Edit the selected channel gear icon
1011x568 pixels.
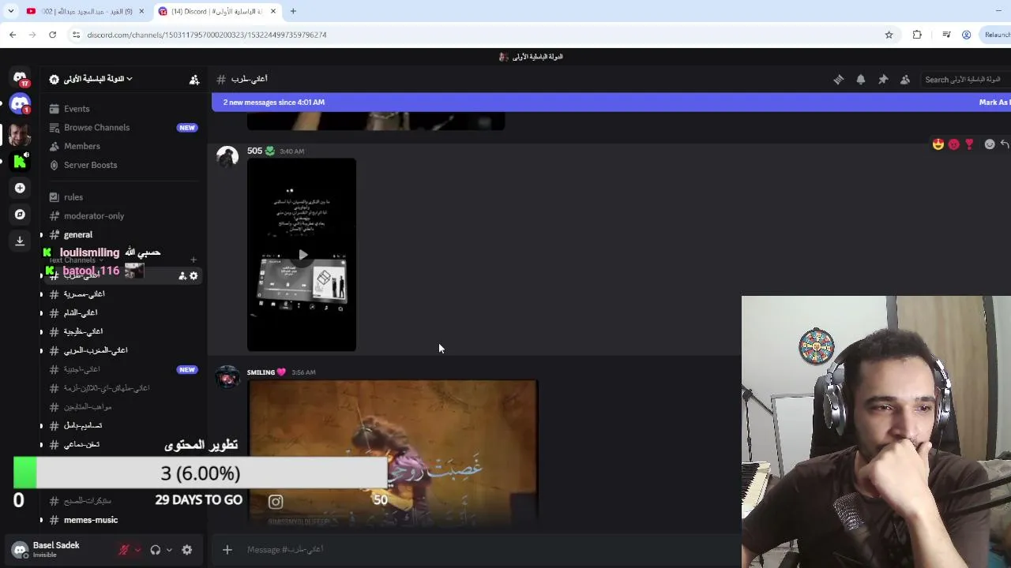(x=194, y=275)
